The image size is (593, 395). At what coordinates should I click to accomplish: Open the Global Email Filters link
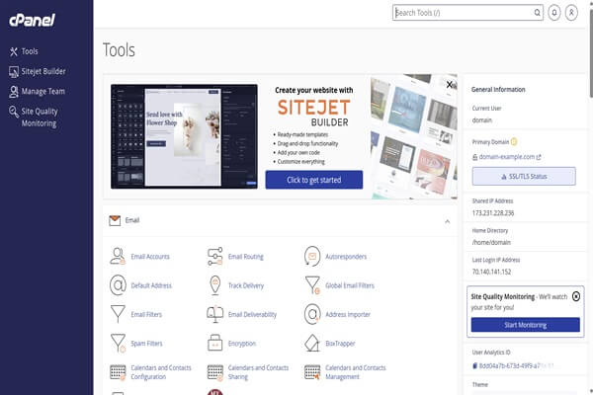click(350, 285)
